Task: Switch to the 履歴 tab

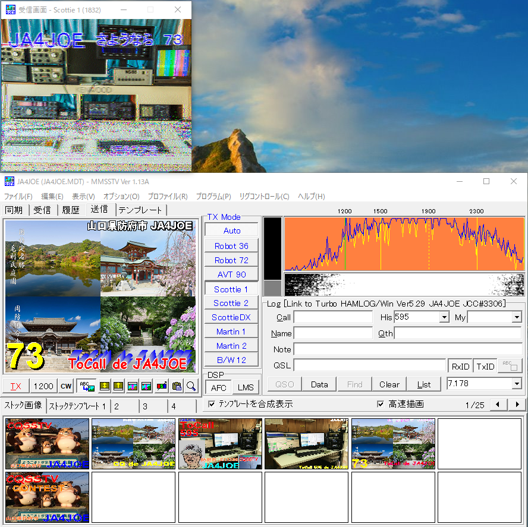Action: (x=71, y=210)
